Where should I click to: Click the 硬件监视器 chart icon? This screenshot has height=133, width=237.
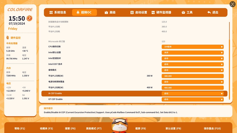[x=153, y=12]
